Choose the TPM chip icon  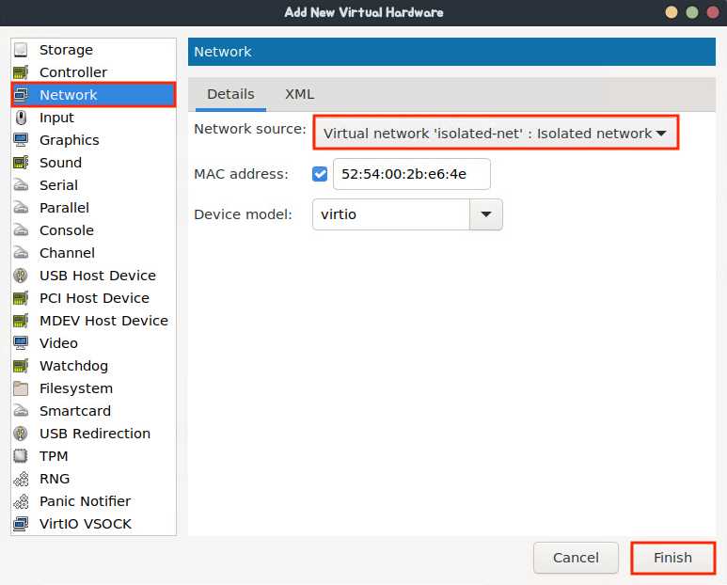coord(21,456)
